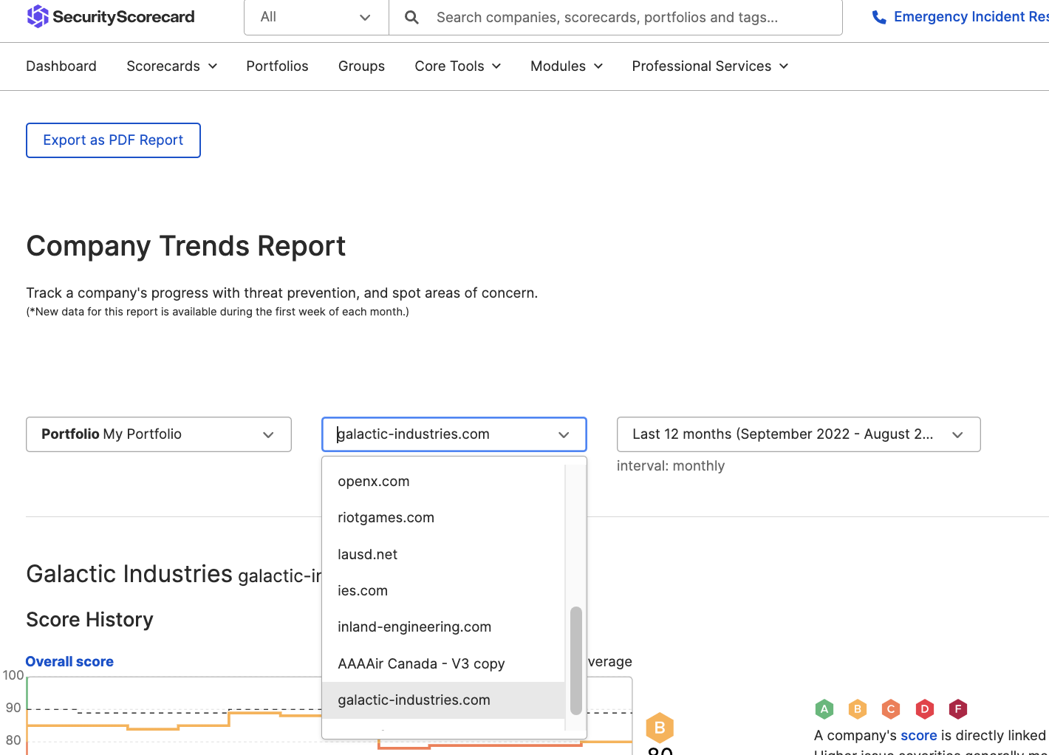Click the green A grade legend hexagon
Screen dimensions: 1049x755
(x=824, y=709)
